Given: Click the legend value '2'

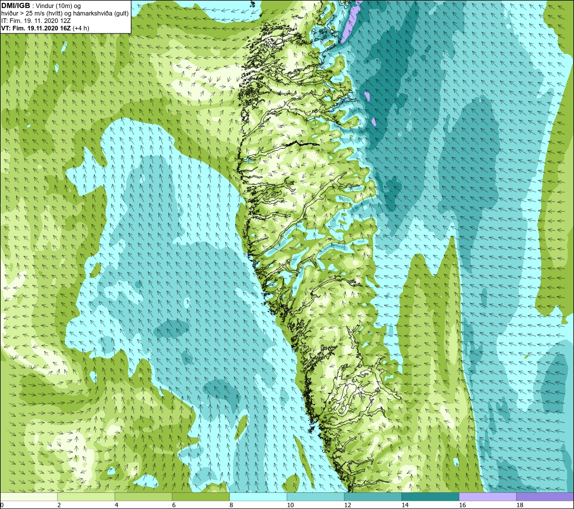Looking at the screenshot, I should click(x=59, y=506).
